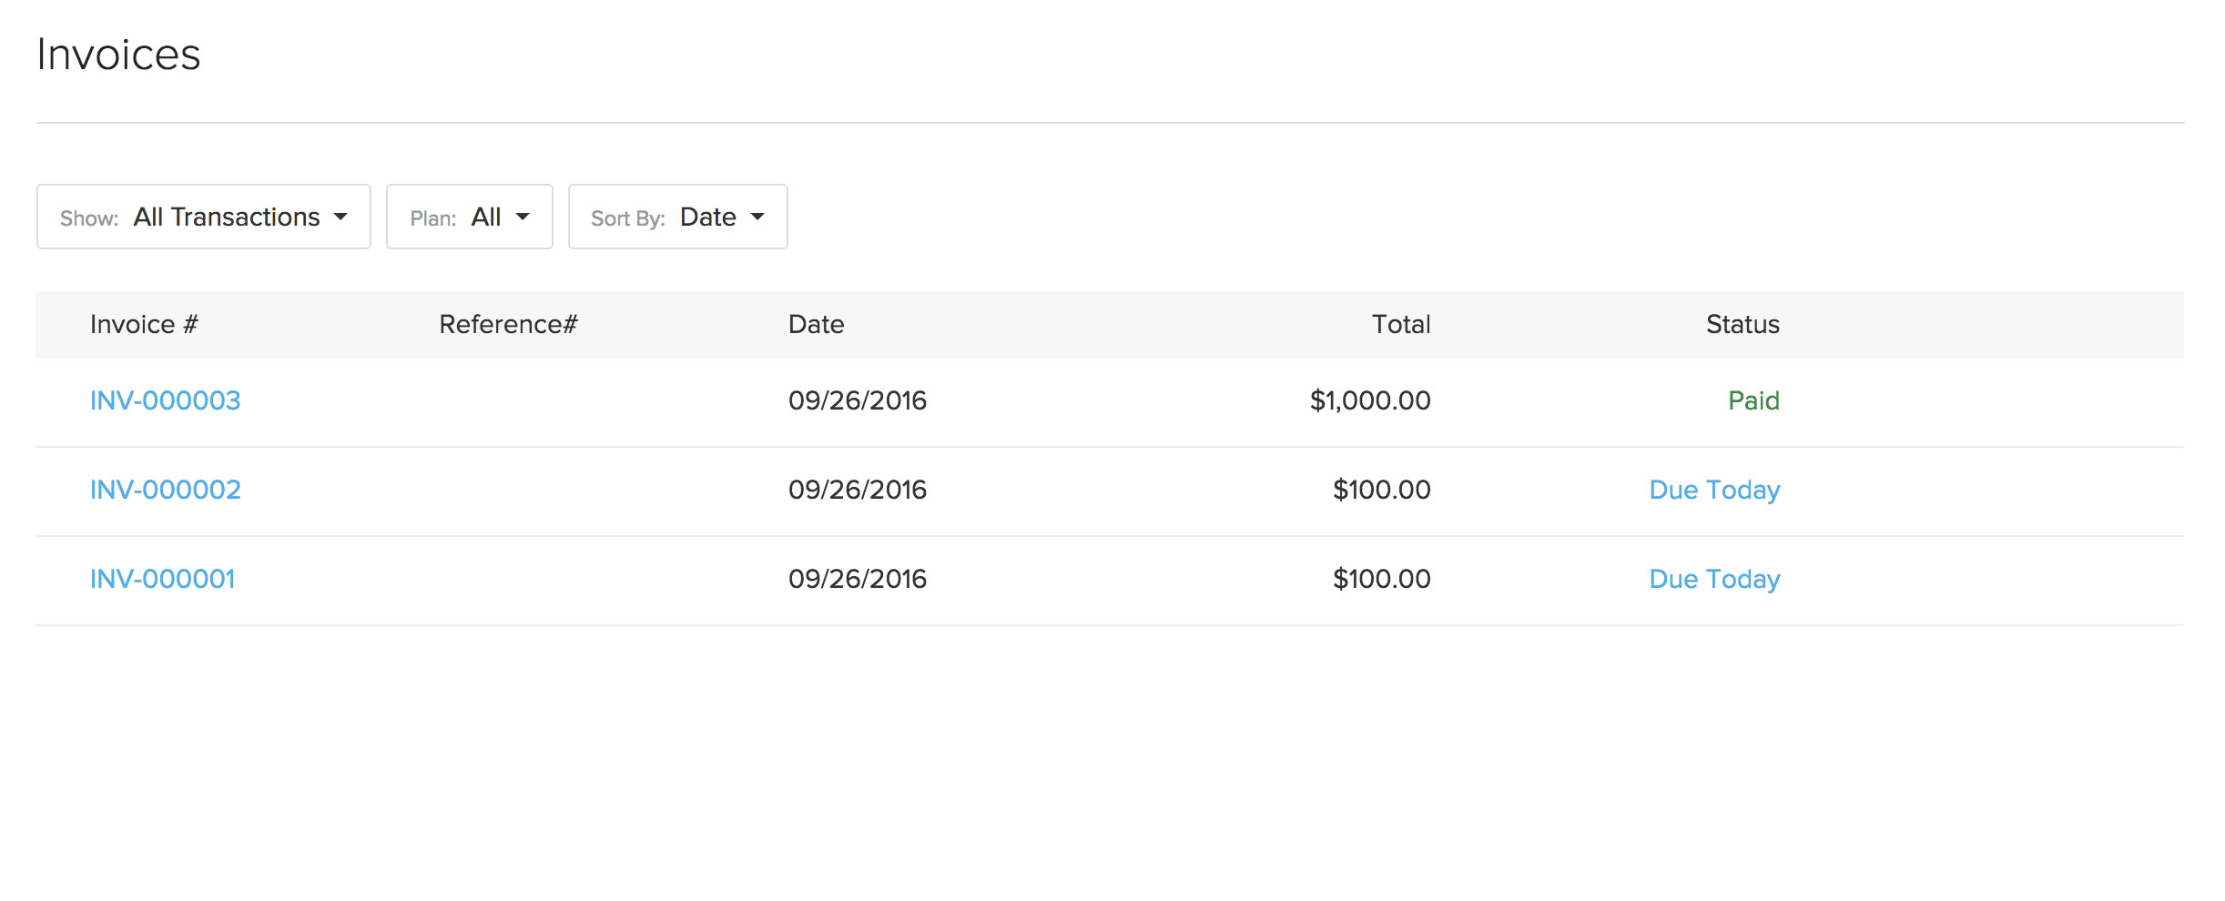This screenshot has width=2225, height=901.
Task: Click the Date column header
Action: pos(816,324)
